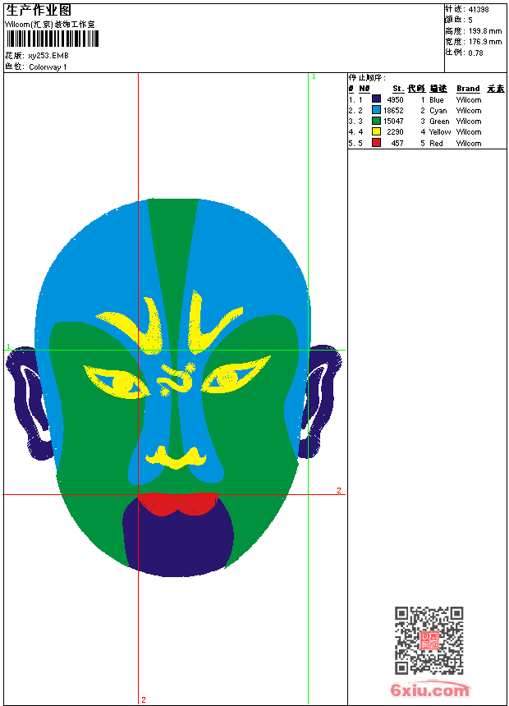Click the 'St.' column header
The image size is (509, 706).
point(398,89)
